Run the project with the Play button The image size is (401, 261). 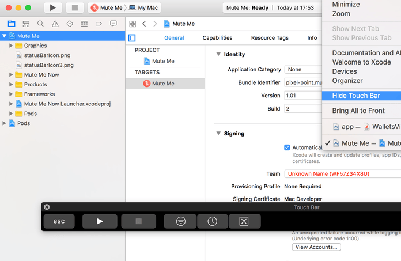[52, 7]
